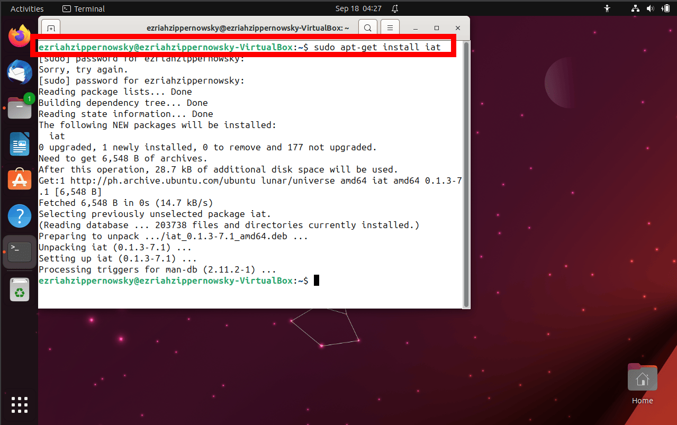
Task: Open the accessibility menu
Action: (607, 8)
